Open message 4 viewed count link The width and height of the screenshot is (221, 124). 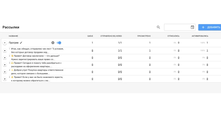pyautogui.click(x=150, y=72)
